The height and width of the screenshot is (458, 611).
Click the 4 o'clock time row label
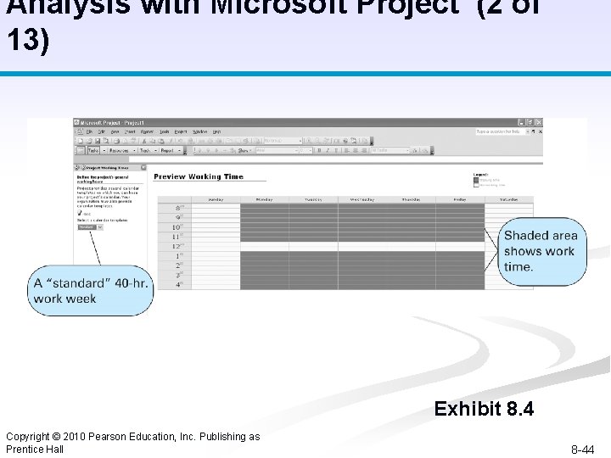pyautogui.click(x=179, y=284)
